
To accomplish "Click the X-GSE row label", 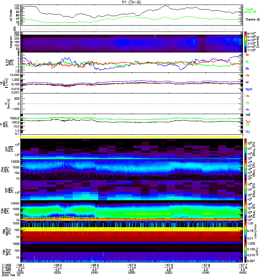I will [x=6, y=265].
